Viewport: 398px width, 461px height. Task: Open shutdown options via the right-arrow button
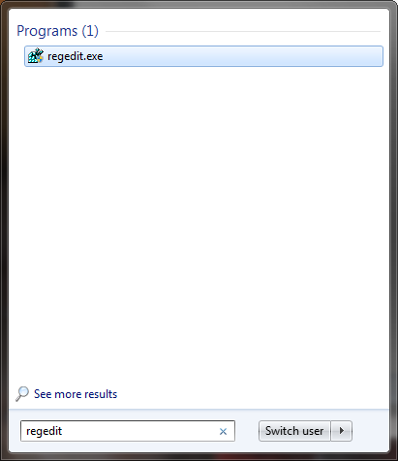pos(342,431)
